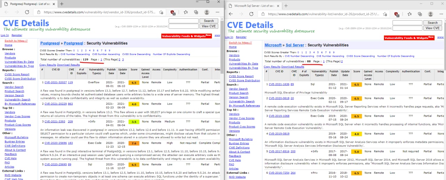
Task: Open CVE-2021-1636 entry
Action: pos(279,84)
